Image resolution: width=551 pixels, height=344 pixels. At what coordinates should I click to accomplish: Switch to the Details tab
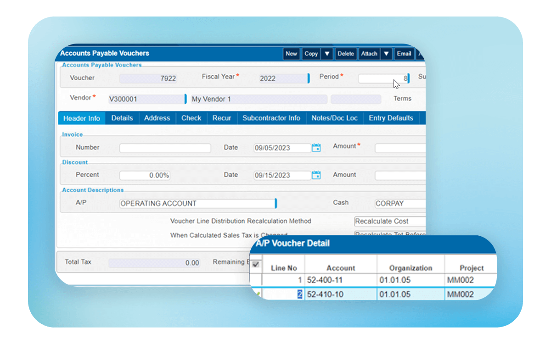pos(122,118)
